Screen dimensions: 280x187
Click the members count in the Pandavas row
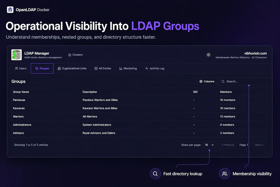tap(227, 100)
